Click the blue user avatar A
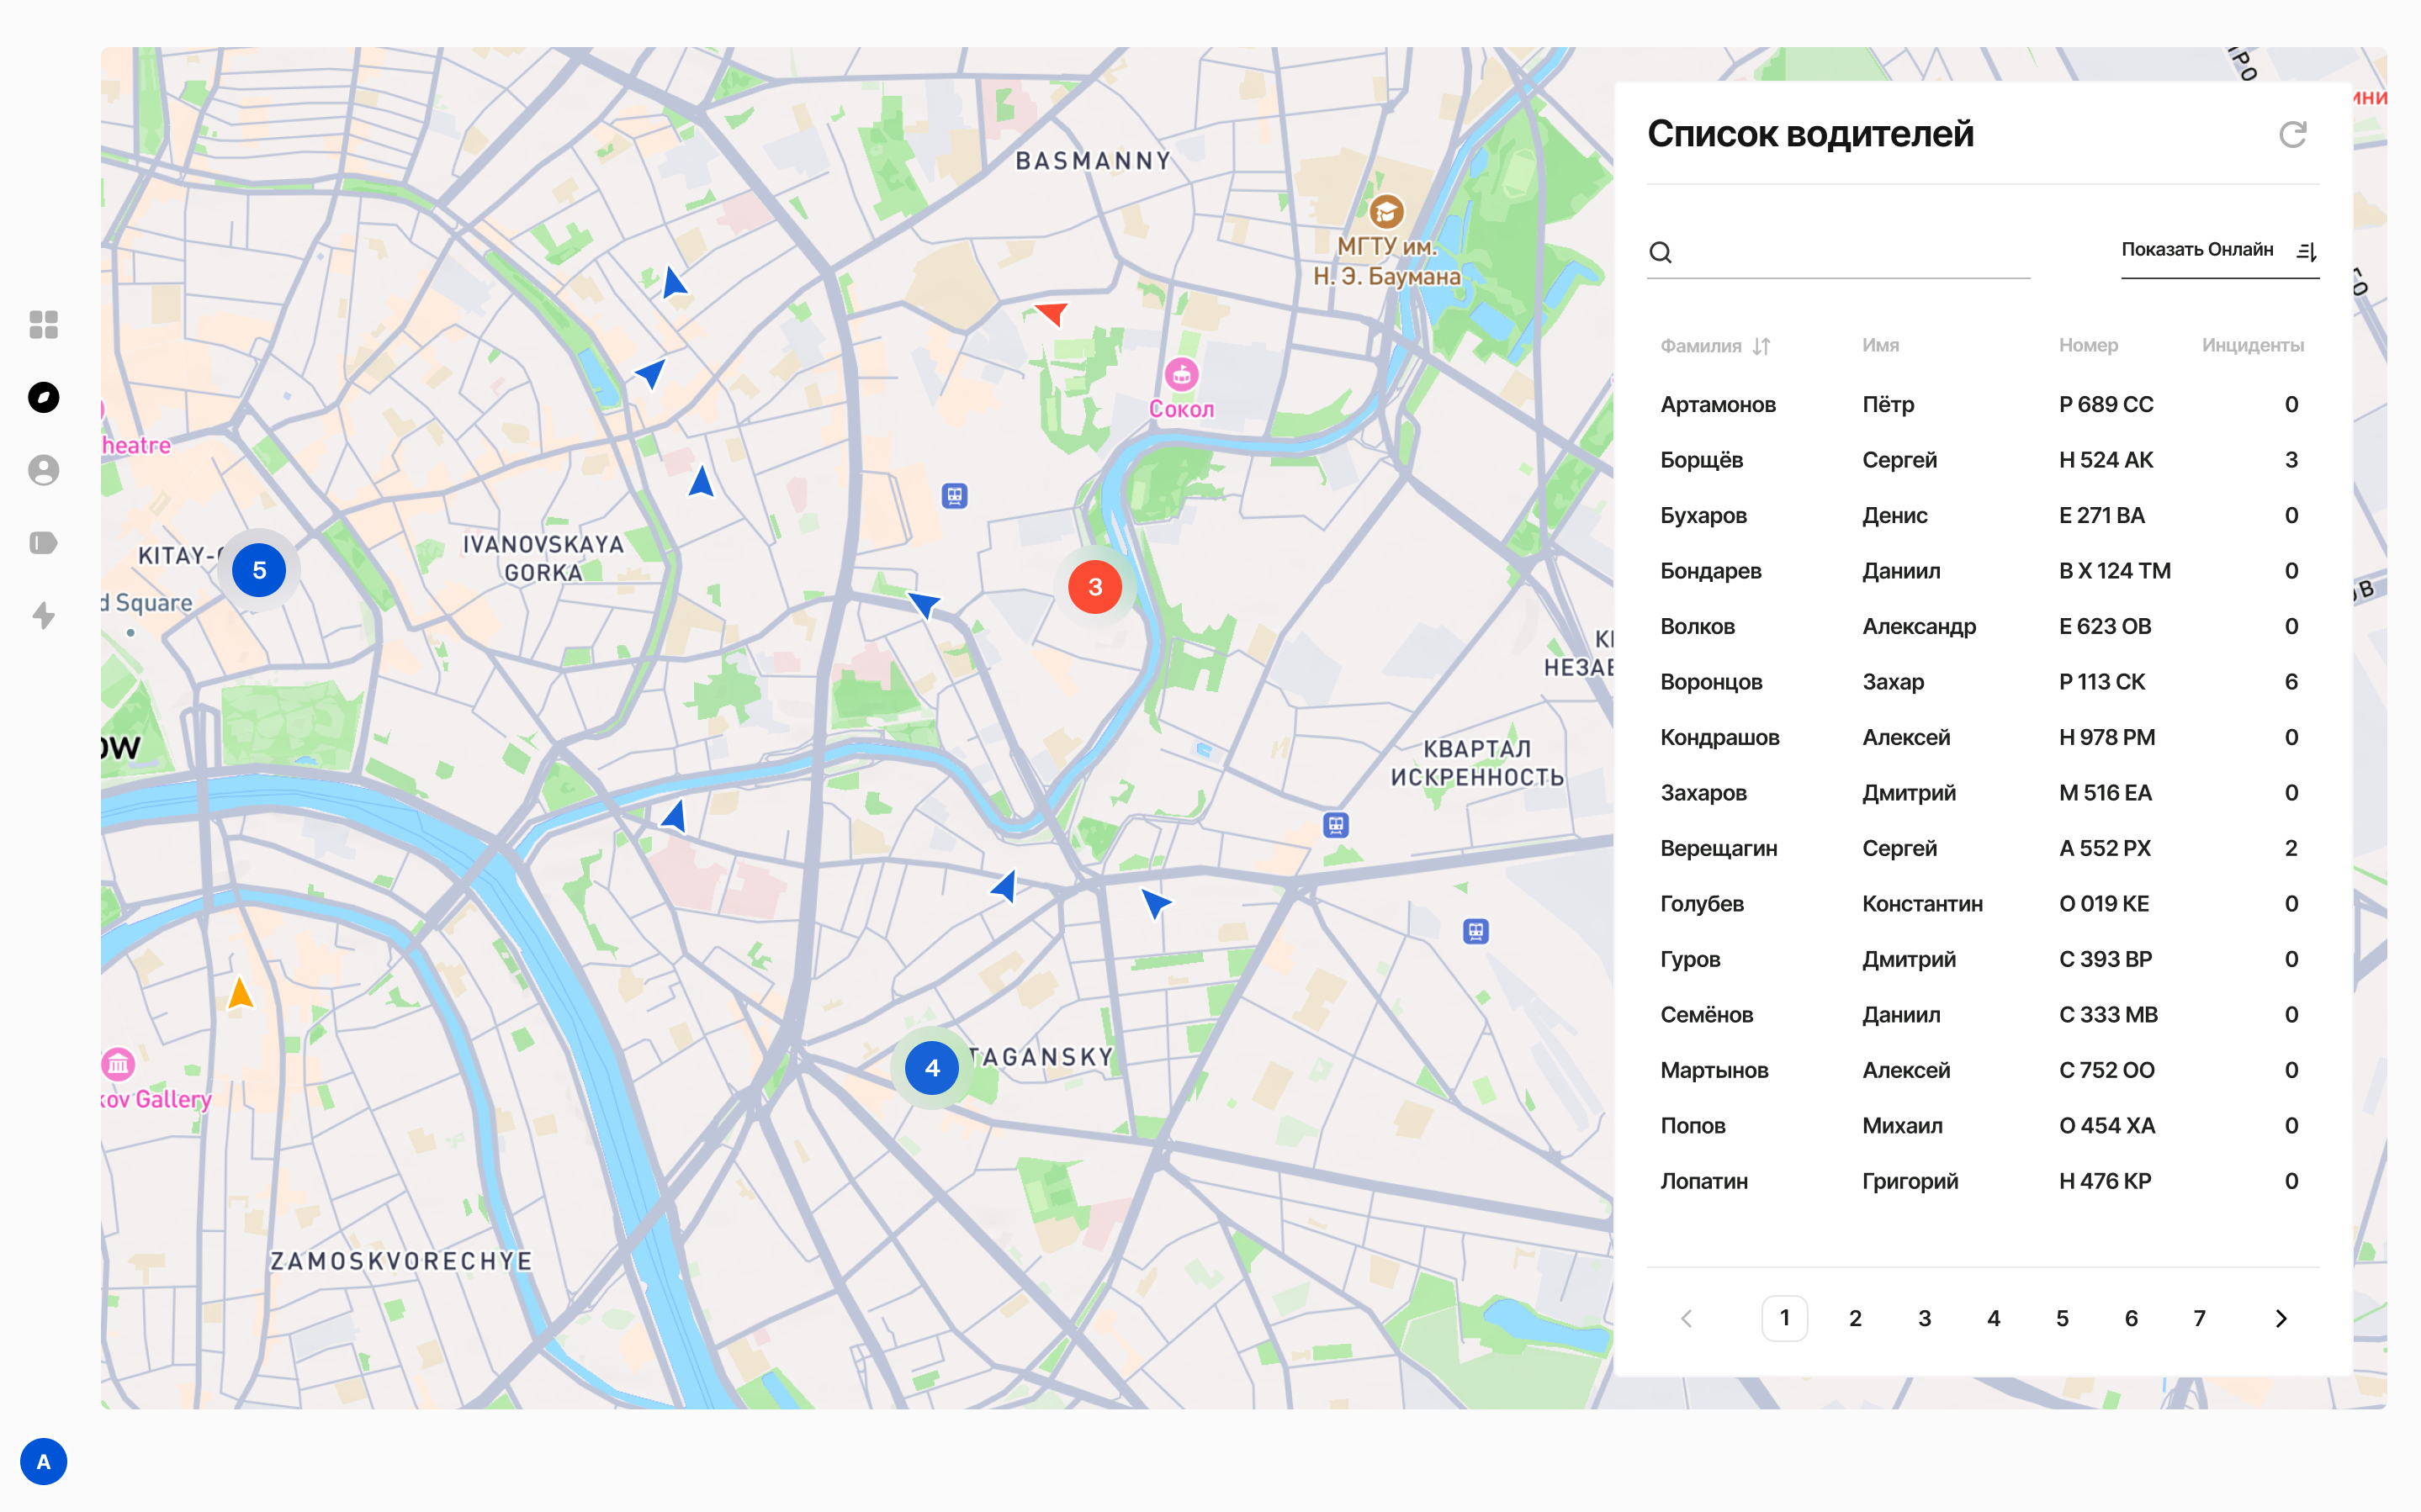Viewport: 2421px width, 1512px height. [43, 1461]
